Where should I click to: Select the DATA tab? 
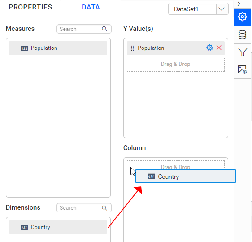91,7
